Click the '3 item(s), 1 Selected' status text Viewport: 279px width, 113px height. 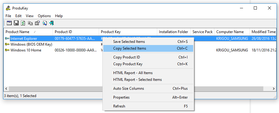click(20, 96)
